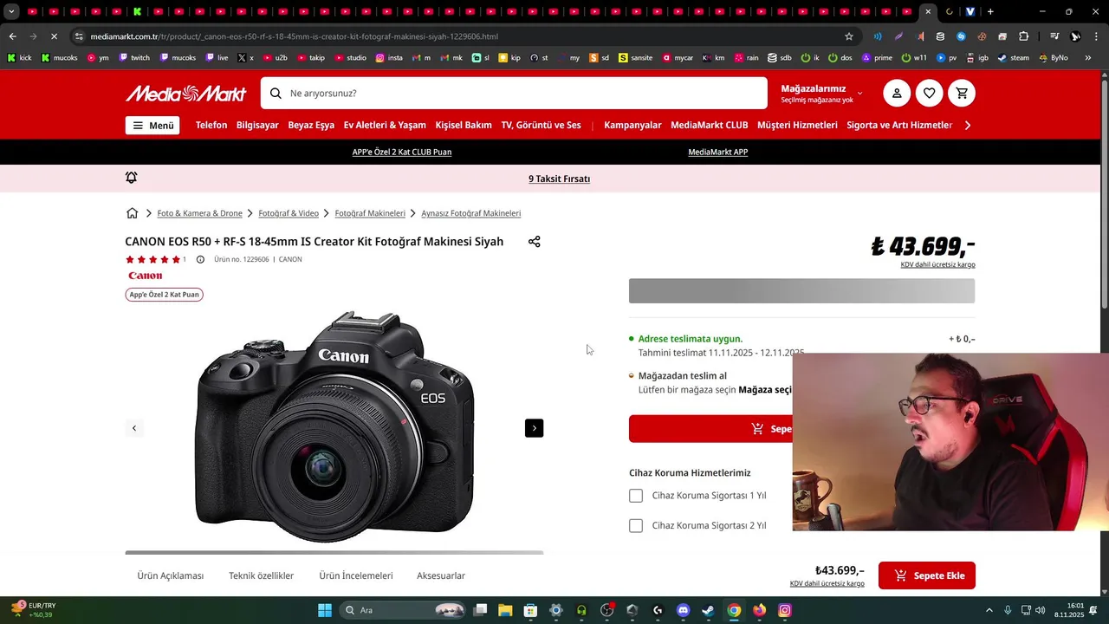This screenshot has height=624, width=1109.
Task: Go back with the browser back arrow
Action: [x=12, y=36]
